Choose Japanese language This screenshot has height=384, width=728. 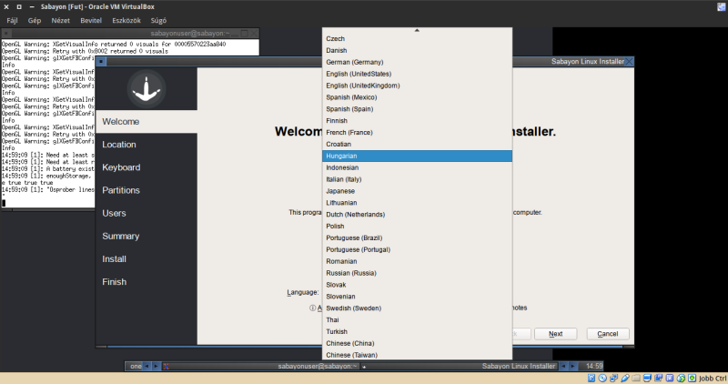tap(417, 191)
